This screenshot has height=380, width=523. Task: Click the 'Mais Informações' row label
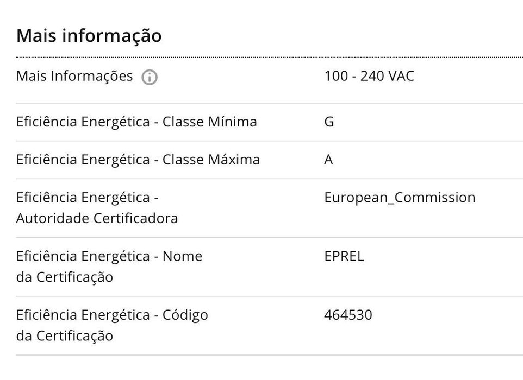(x=74, y=76)
